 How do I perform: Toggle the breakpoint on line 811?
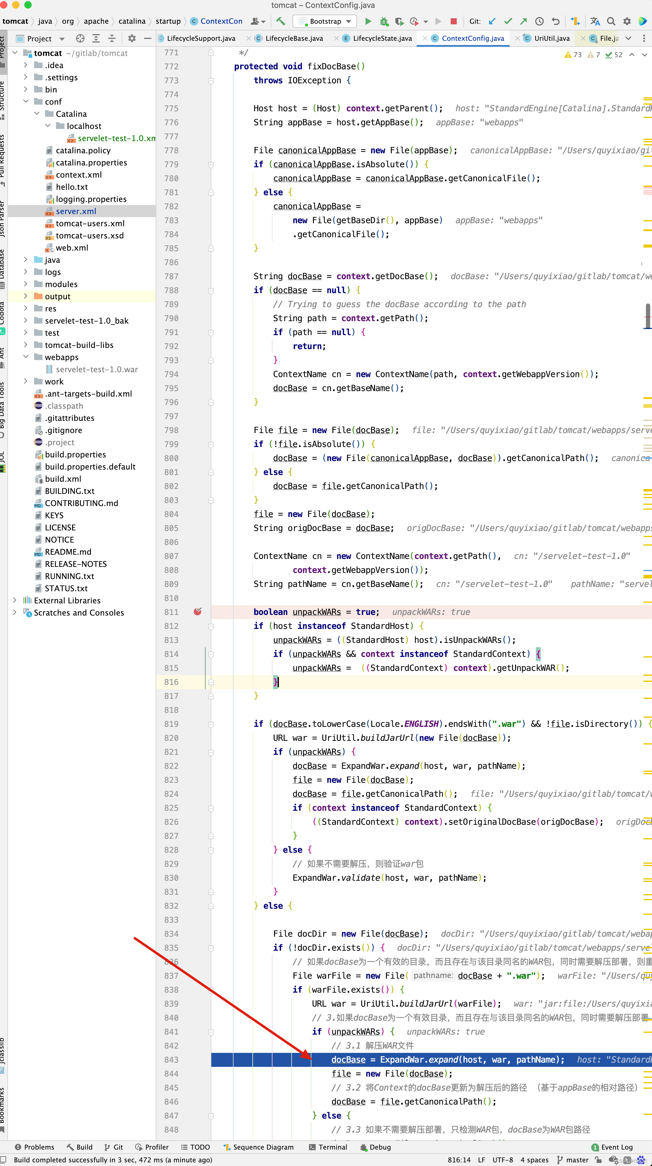click(x=198, y=612)
